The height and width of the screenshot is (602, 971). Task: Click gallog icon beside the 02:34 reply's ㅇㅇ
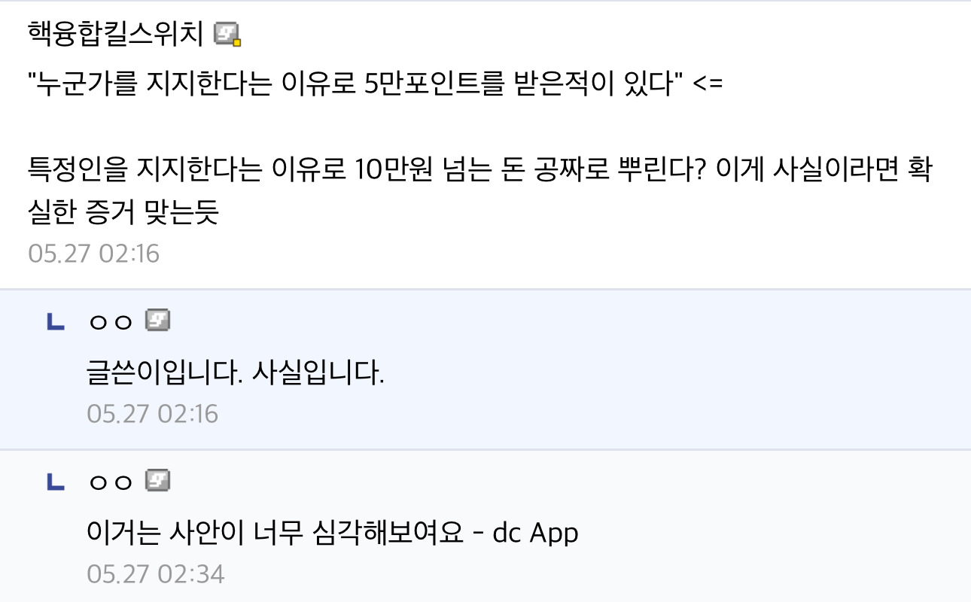157,480
